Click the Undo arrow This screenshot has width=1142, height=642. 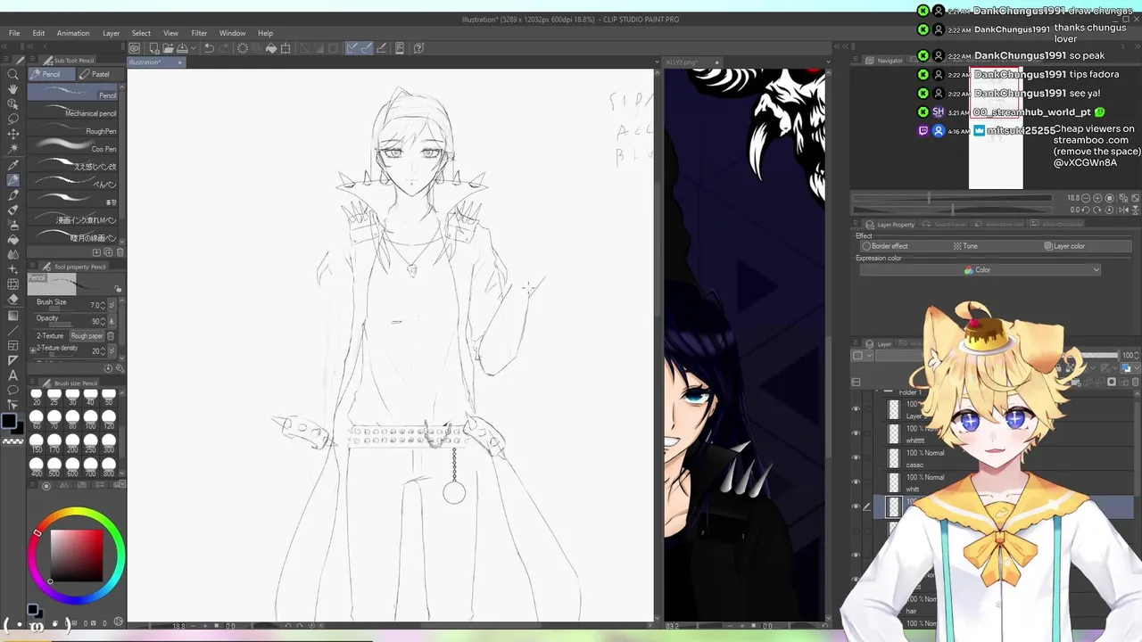coord(209,48)
